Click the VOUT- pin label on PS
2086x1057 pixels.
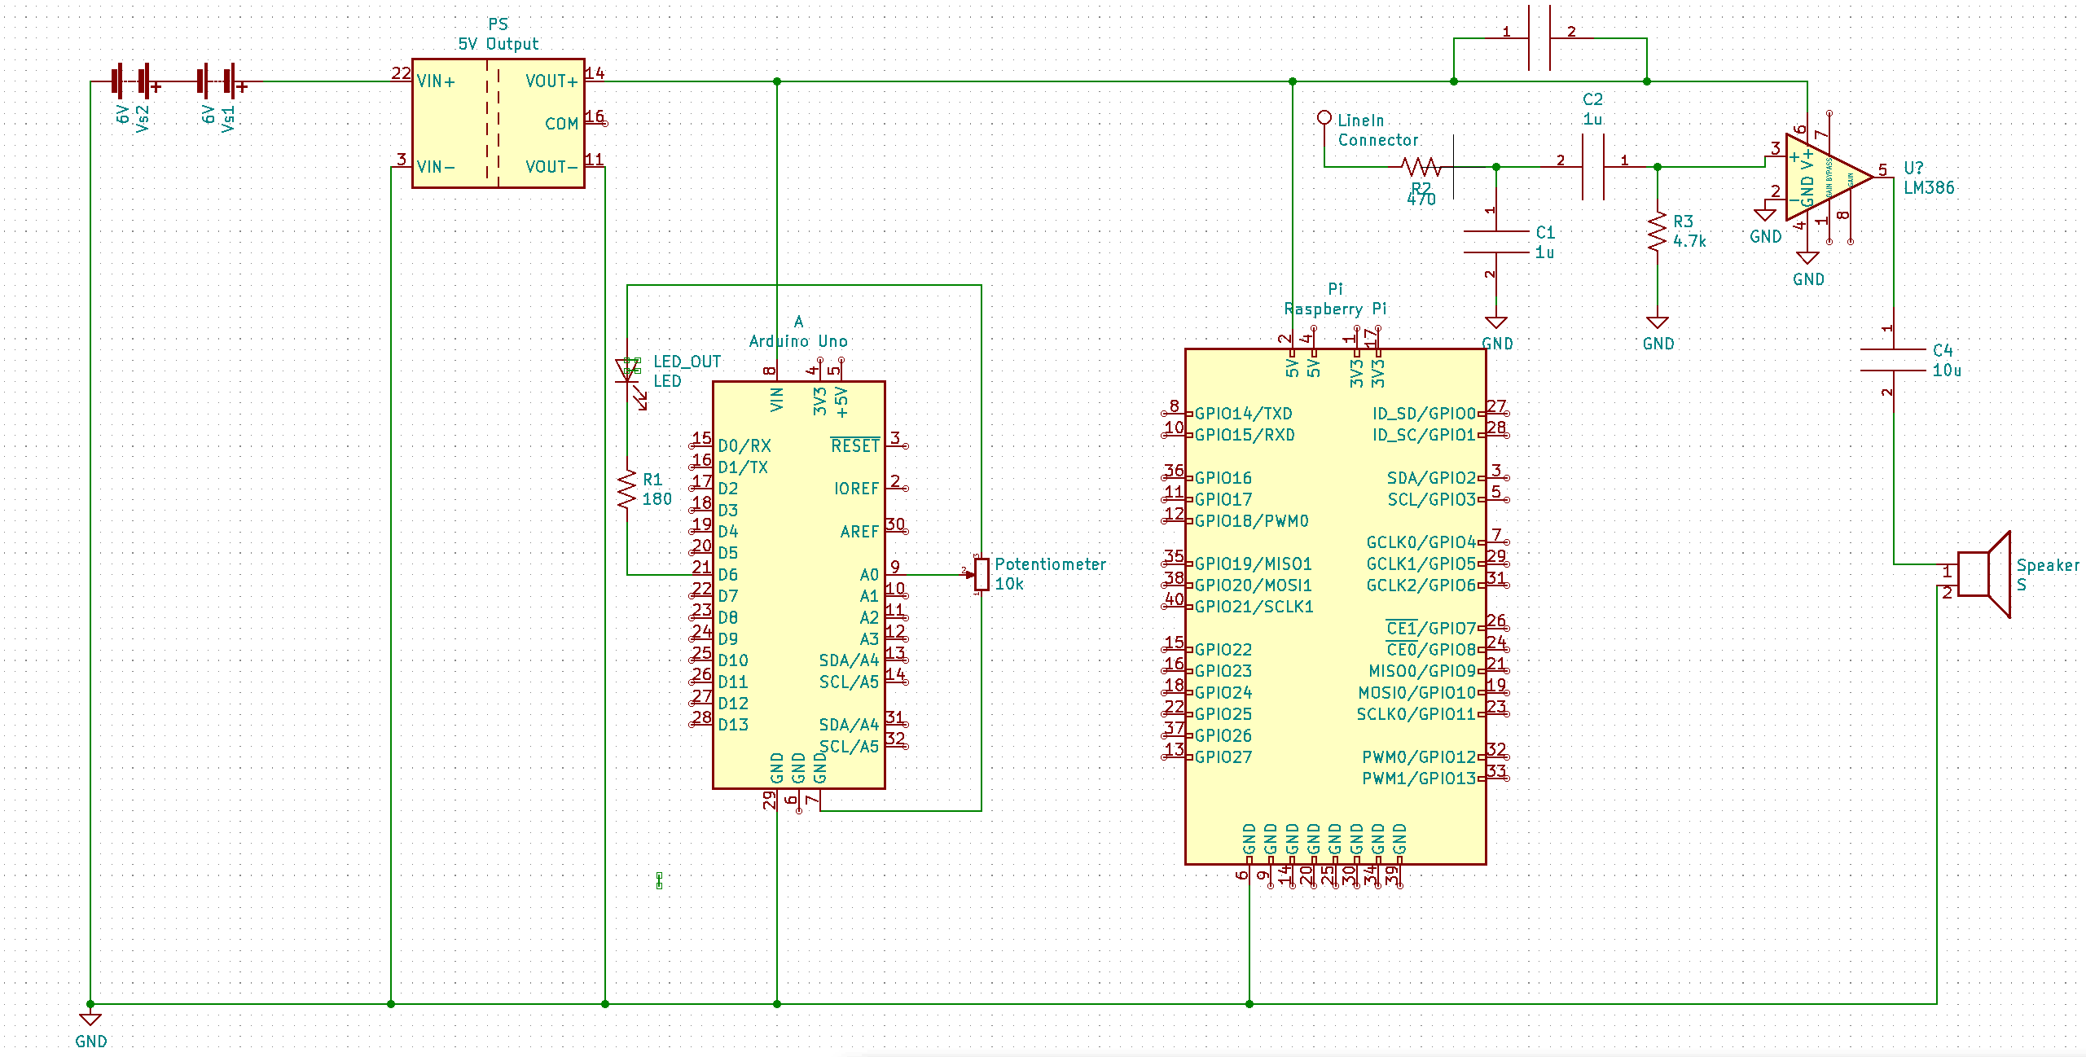click(551, 167)
